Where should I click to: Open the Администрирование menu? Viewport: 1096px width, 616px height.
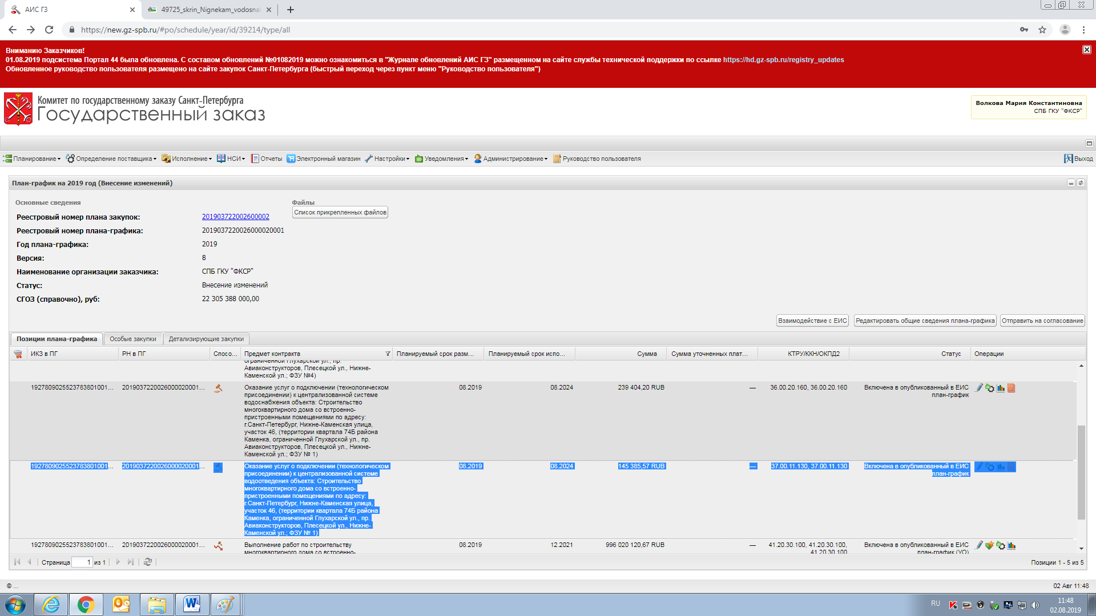click(510, 159)
